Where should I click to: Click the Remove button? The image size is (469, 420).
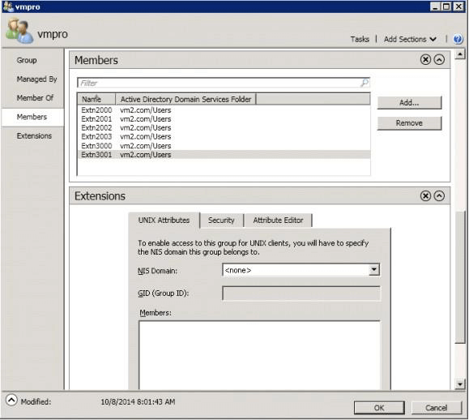pos(409,123)
